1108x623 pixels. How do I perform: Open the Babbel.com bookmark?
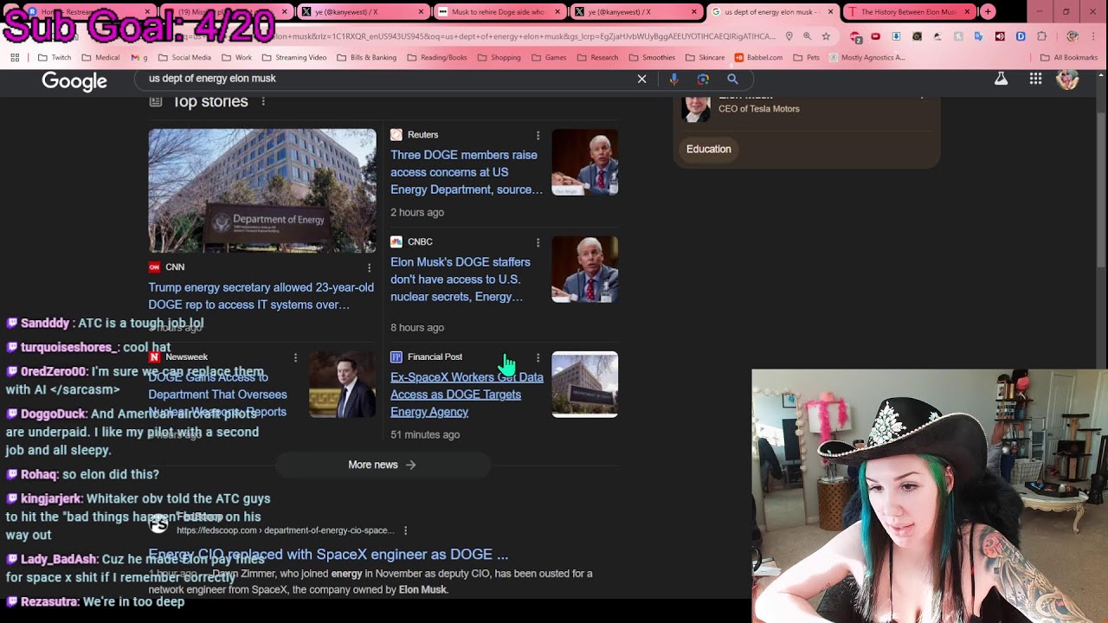(x=758, y=57)
